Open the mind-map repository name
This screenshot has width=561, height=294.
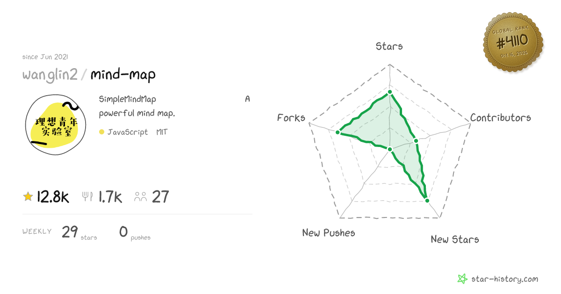click(123, 75)
